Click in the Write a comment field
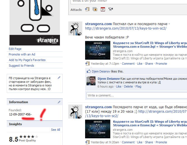 pyautogui.click(x=134, y=95)
